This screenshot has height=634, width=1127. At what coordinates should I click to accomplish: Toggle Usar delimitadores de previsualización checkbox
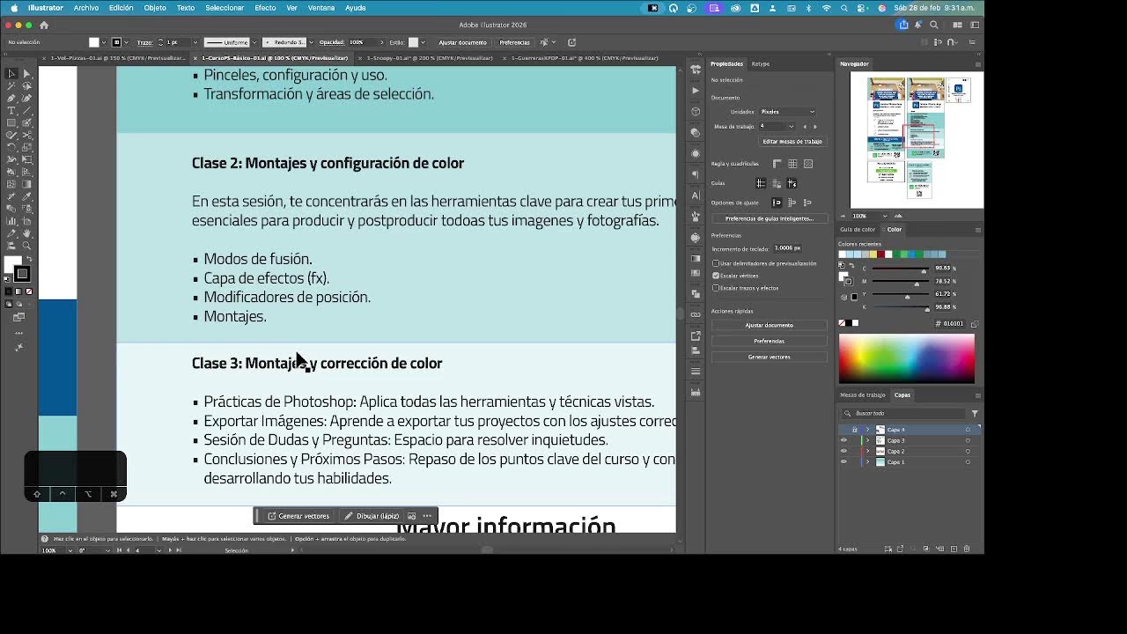click(x=716, y=263)
